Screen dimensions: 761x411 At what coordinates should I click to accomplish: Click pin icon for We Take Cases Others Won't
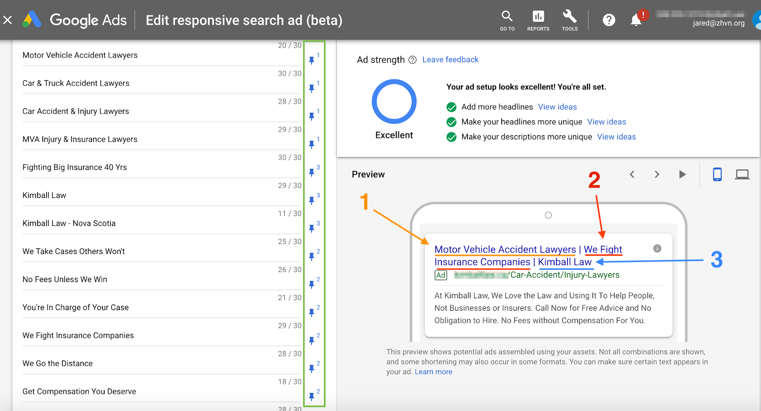tap(312, 257)
